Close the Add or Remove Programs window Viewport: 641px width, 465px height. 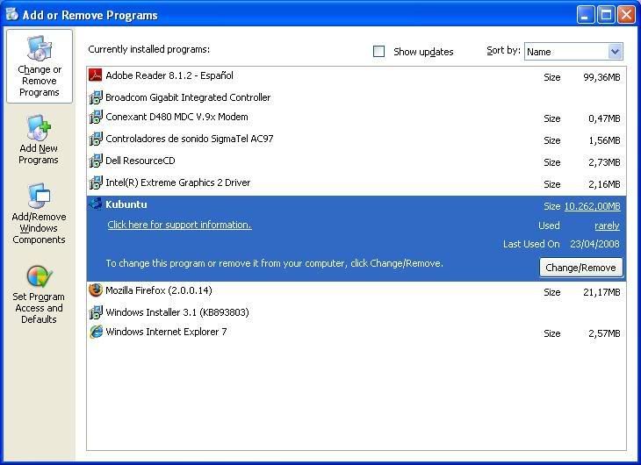[x=626, y=15]
